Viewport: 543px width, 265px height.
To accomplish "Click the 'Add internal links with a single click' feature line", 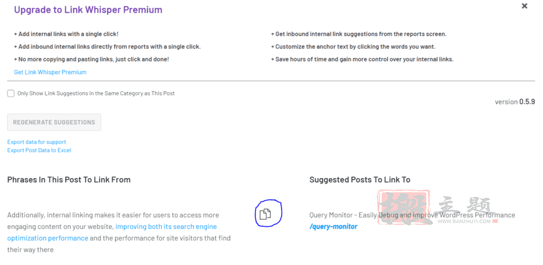I will tap(66, 34).
